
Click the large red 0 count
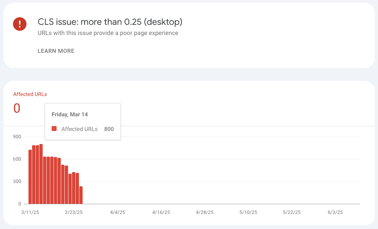click(17, 108)
